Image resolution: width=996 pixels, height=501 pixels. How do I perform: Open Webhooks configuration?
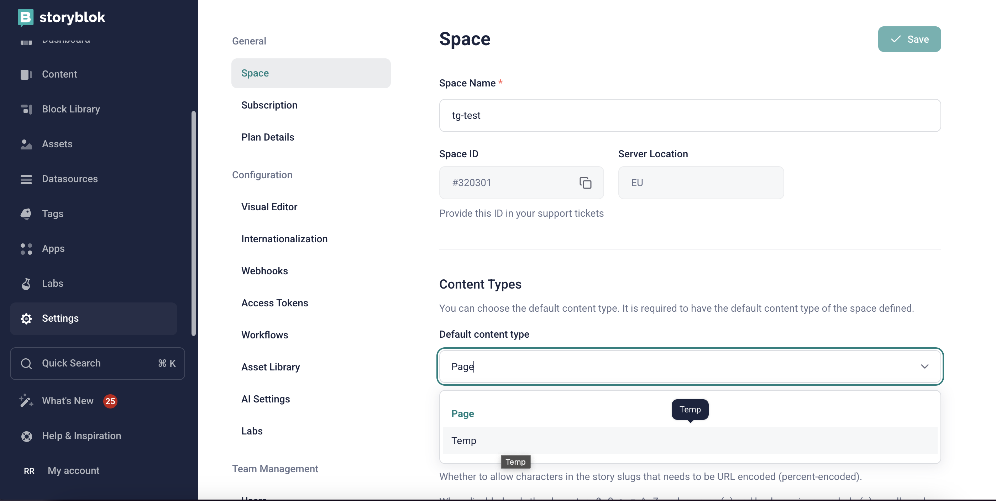point(264,270)
